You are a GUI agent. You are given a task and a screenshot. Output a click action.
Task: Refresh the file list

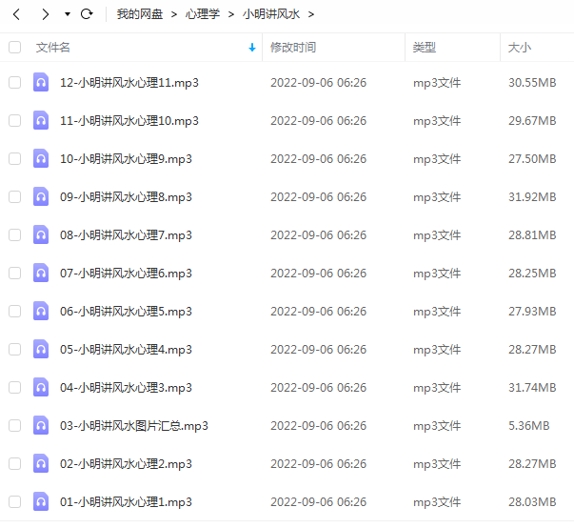coord(87,14)
